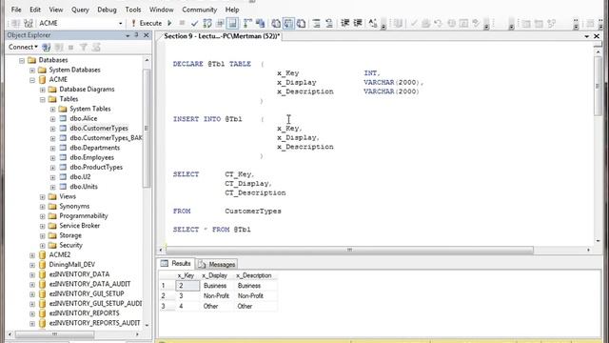Switch output to Results to File
This screenshot has width=609, height=343.
[x=301, y=23]
